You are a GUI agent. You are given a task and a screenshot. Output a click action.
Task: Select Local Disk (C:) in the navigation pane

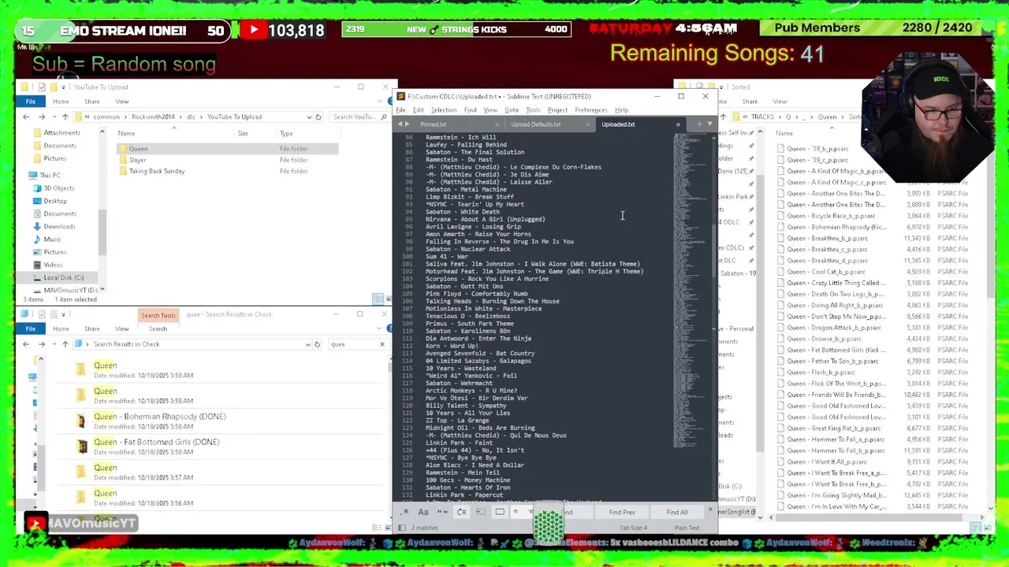[63, 277]
